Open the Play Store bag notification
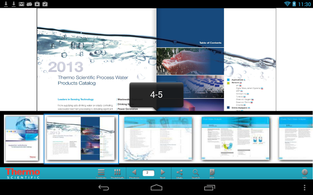 click(37, 4)
